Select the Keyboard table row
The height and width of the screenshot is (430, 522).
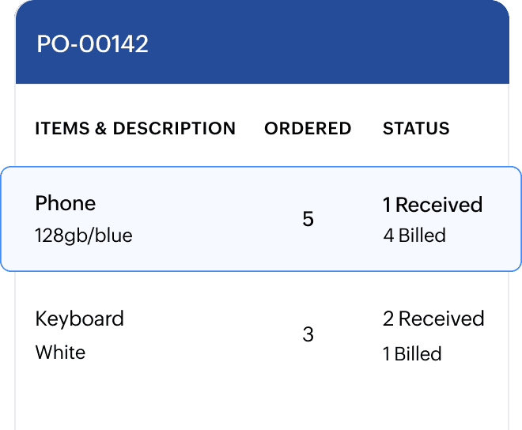click(x=198, y=334)
